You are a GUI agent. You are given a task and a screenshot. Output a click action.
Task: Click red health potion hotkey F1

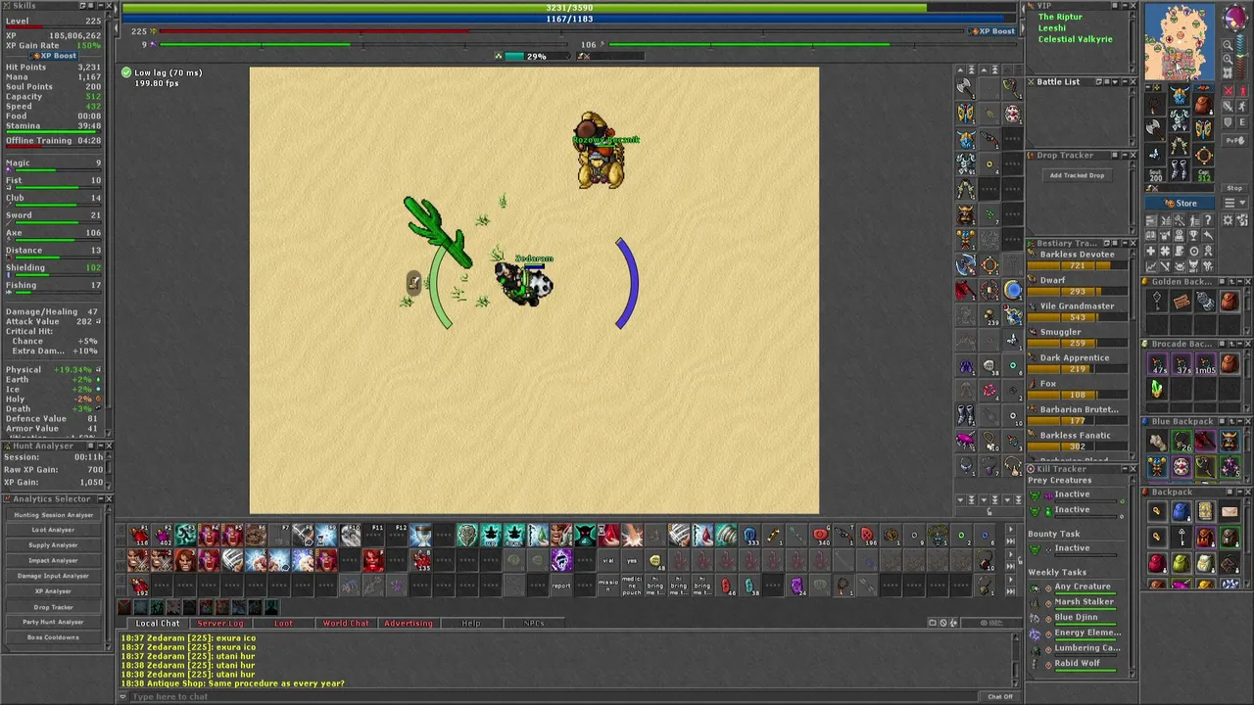[138, 535]
